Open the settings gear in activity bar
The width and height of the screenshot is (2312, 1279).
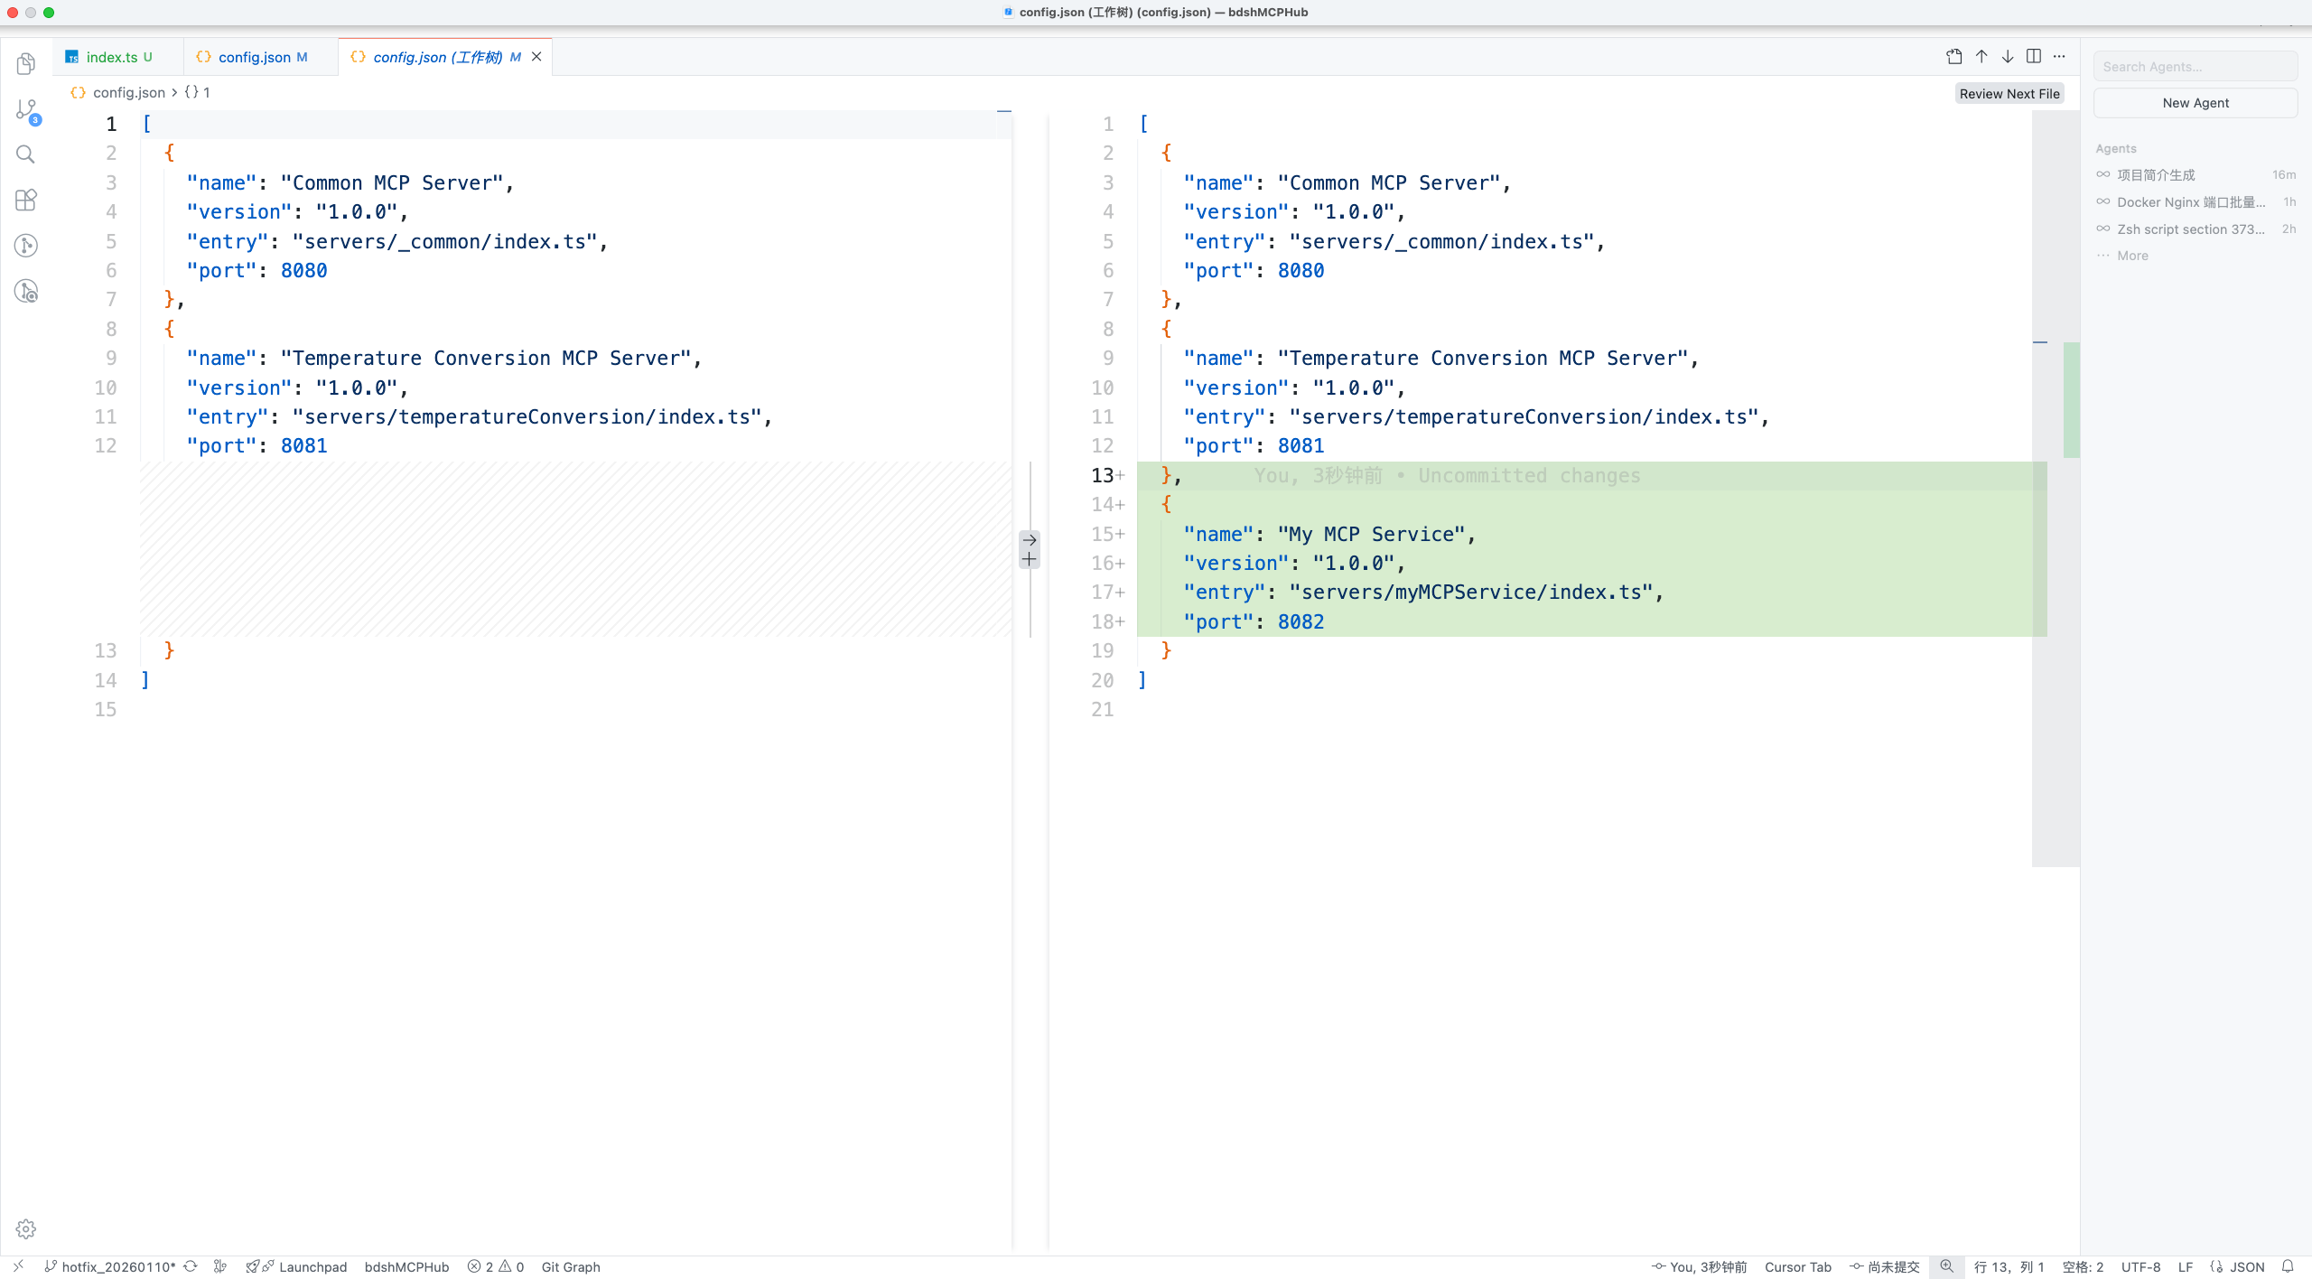pos(25,1228)
